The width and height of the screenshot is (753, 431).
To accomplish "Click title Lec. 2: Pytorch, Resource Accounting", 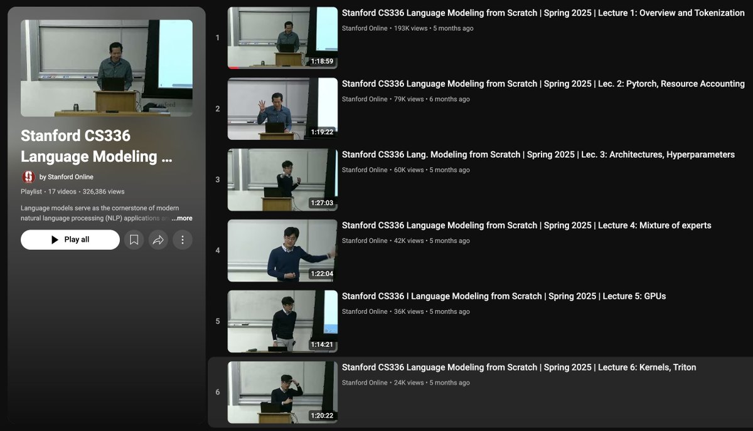I will [x=543, y=83].
